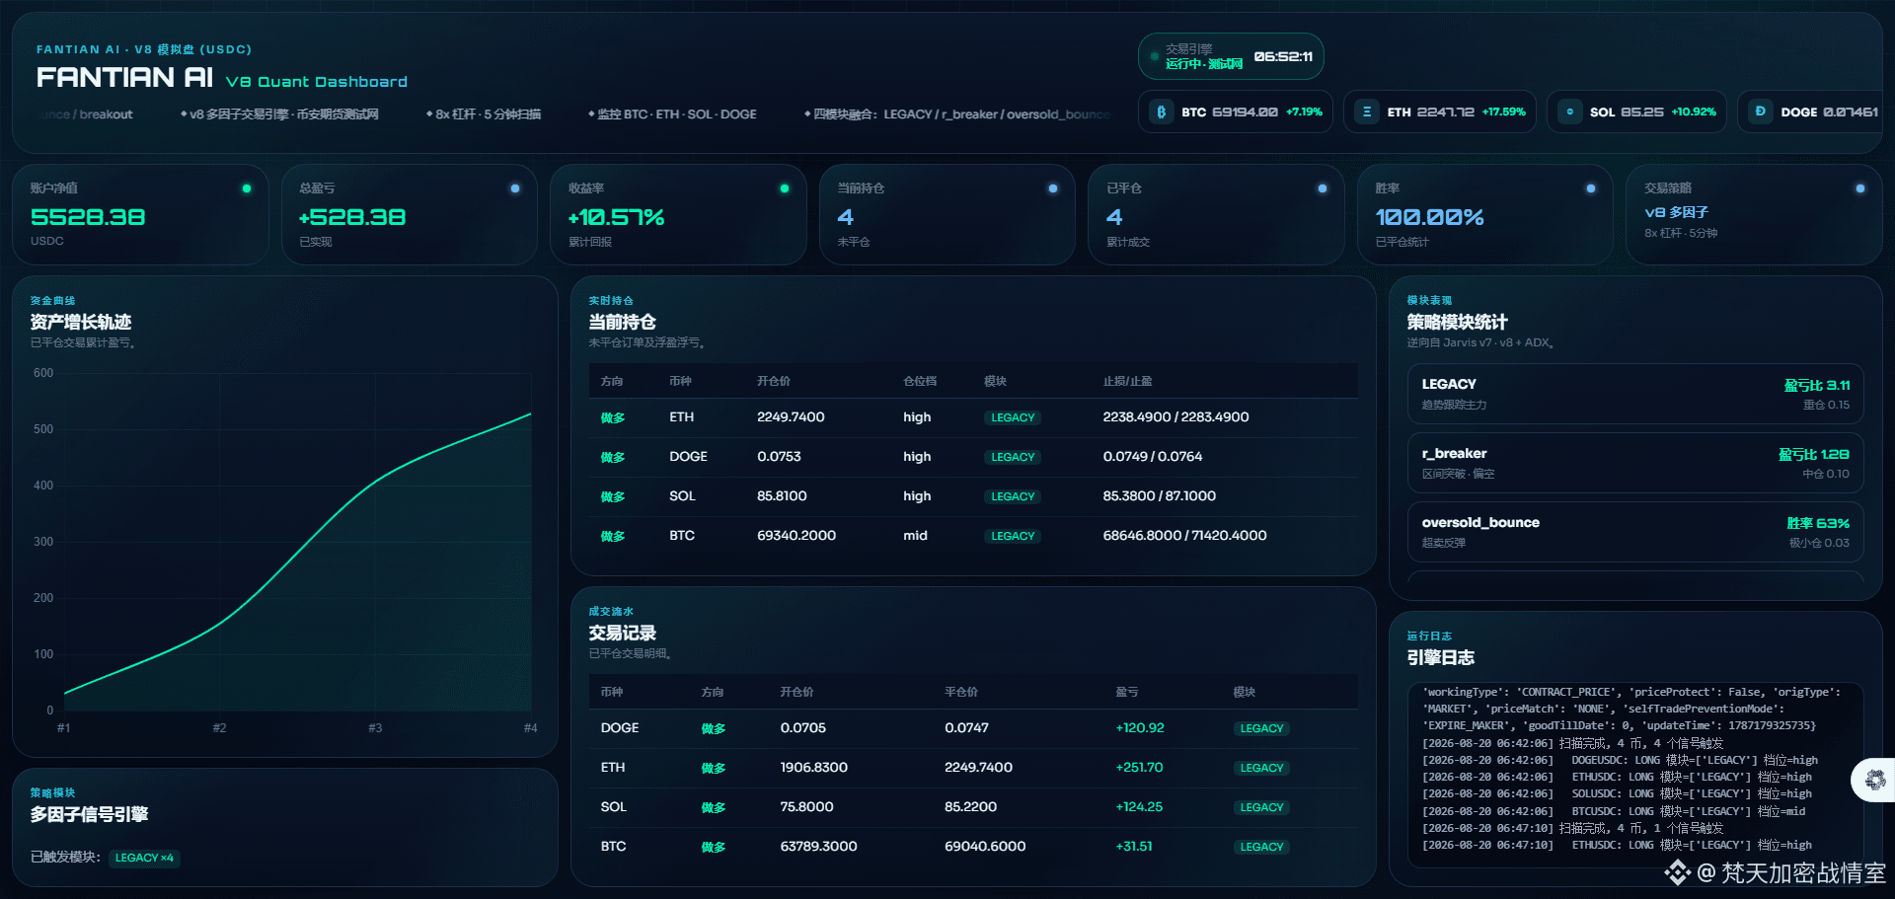
Task: Select the BTC position price 69340.2000
Action: click(x=796, y=536)
